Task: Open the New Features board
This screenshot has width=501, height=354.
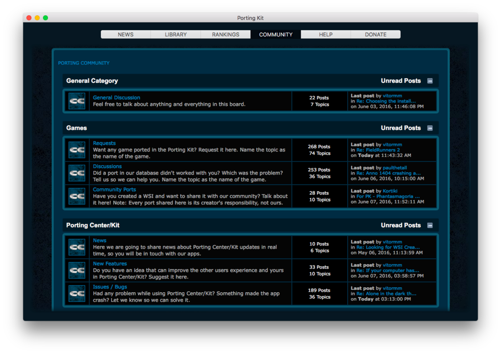Action: click(x=110, y=264)
